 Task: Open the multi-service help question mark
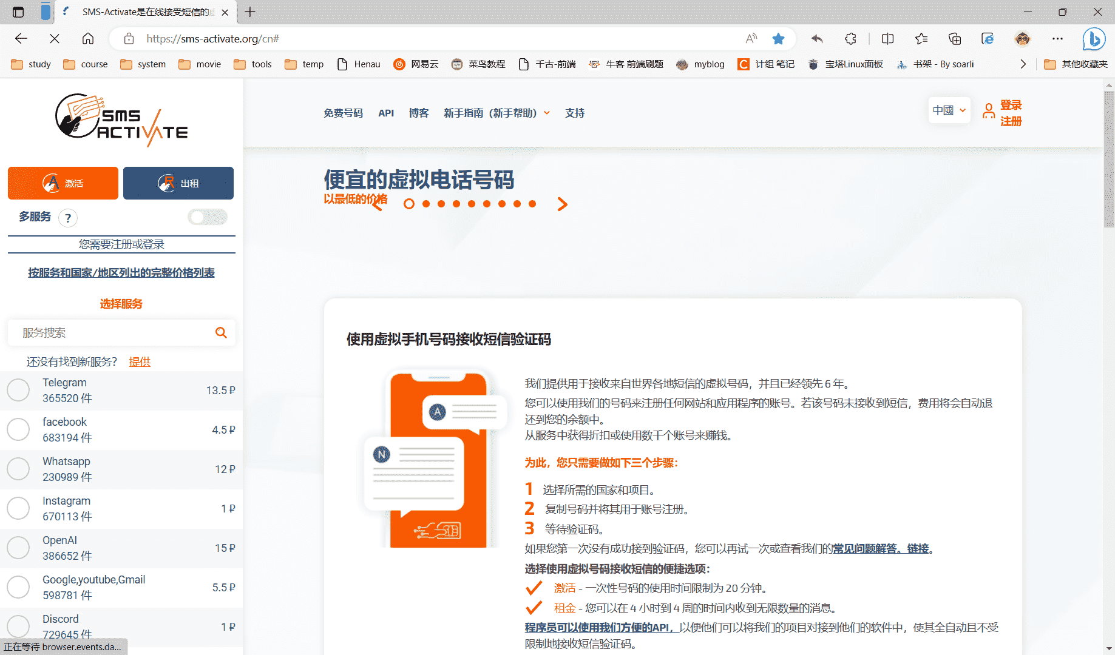68,218
